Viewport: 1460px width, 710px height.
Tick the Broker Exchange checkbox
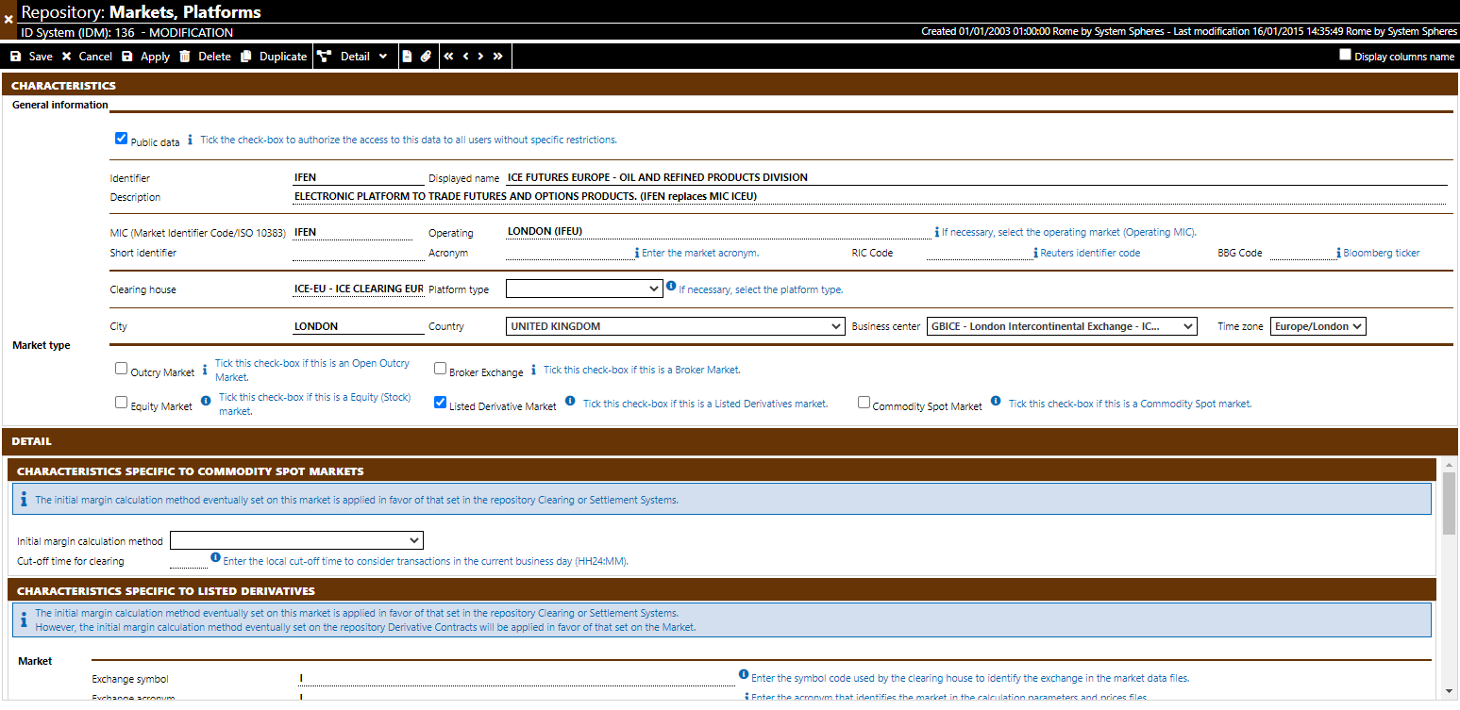tap(440, 369)
